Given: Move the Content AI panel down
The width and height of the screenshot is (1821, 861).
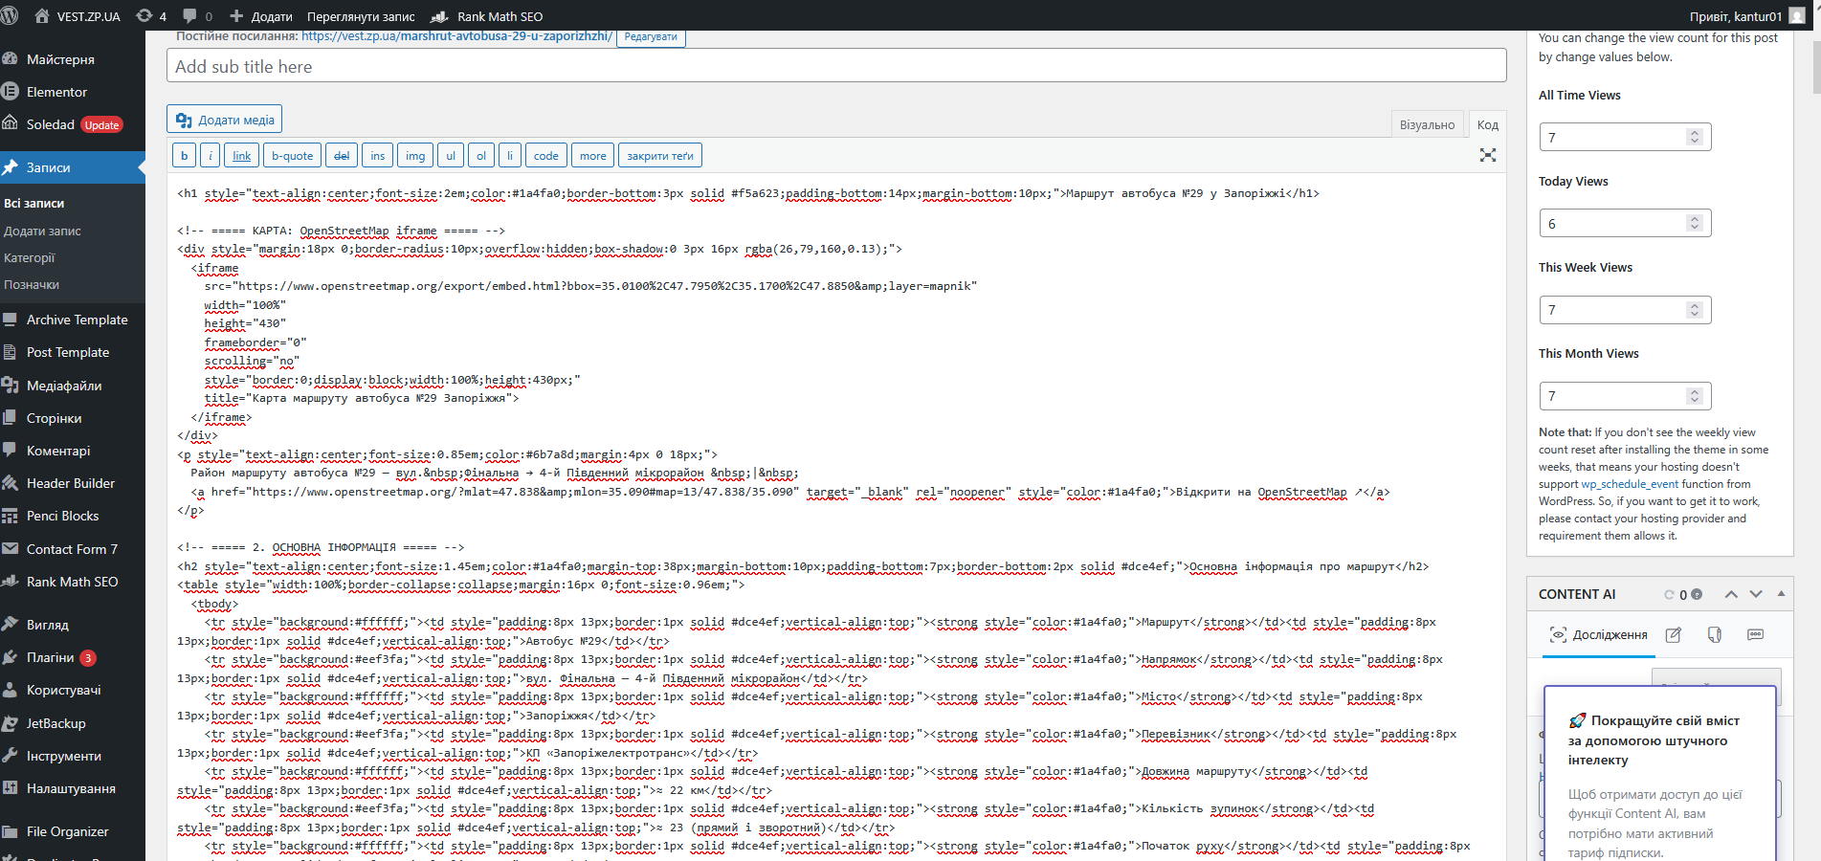Looking at the screenshot, I should 1756,594.
